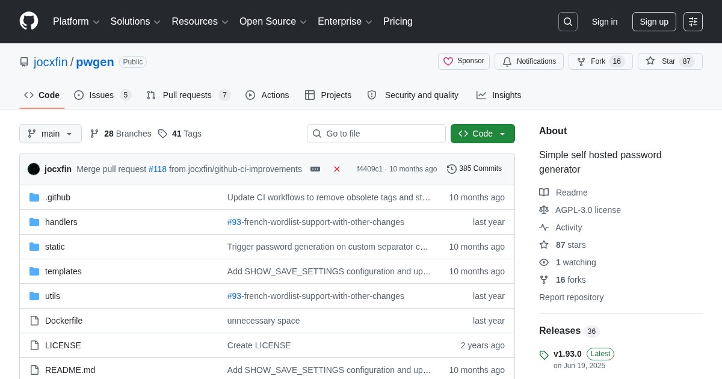Fork the pwgen repository

pyautogui.click(x=600, y=61)
